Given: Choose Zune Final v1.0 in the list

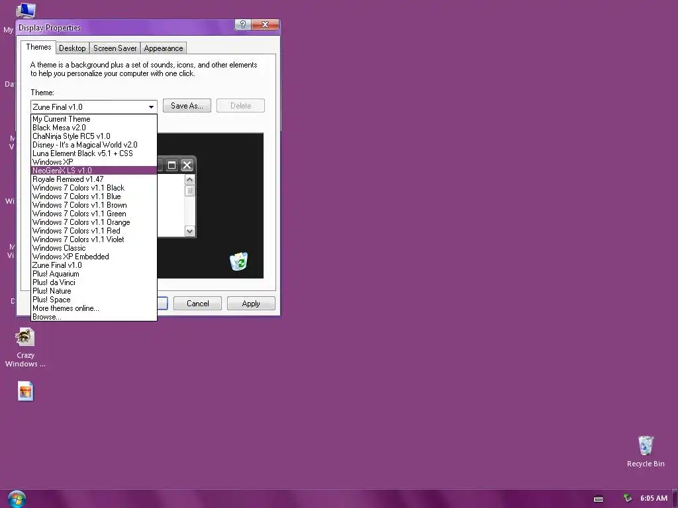Looking at the screenshot, I should pos(94,265).
